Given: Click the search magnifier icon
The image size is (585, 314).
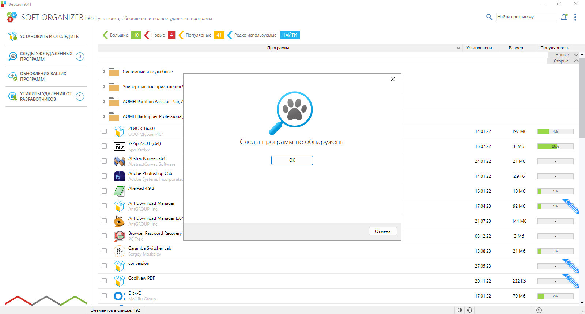Looking at the screenshot, I should pyautogui.click(x=489, y=17).
